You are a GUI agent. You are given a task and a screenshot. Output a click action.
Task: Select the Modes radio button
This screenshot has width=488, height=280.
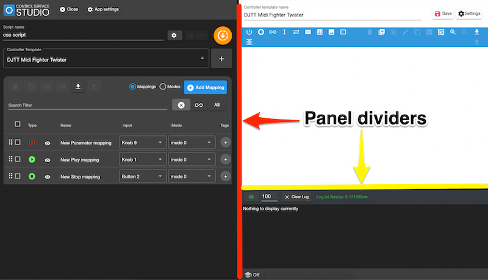[x=163, y=87]
